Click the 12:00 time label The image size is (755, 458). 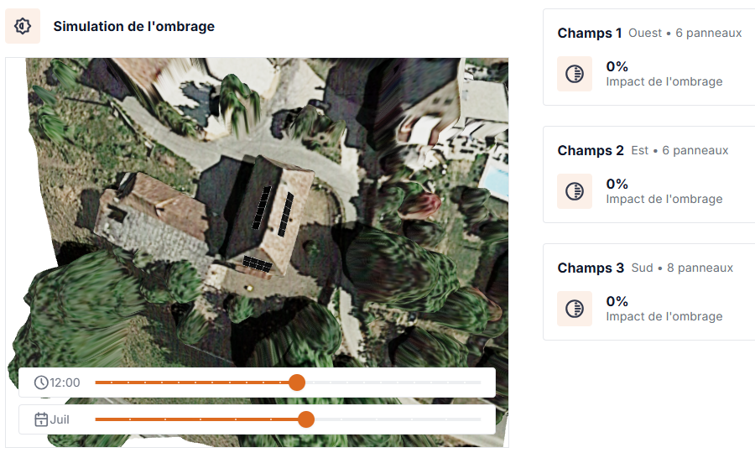click(x=65, y=383)
